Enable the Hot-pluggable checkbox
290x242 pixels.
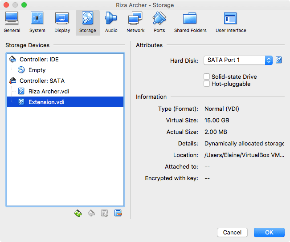click(207, 84)
